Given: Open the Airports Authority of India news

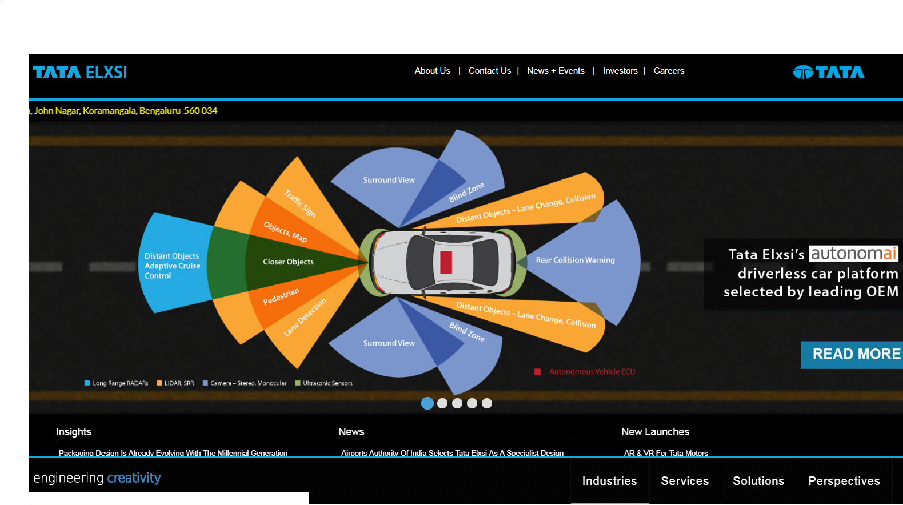Looking at the screenshot, I should (x=452, y=452).
